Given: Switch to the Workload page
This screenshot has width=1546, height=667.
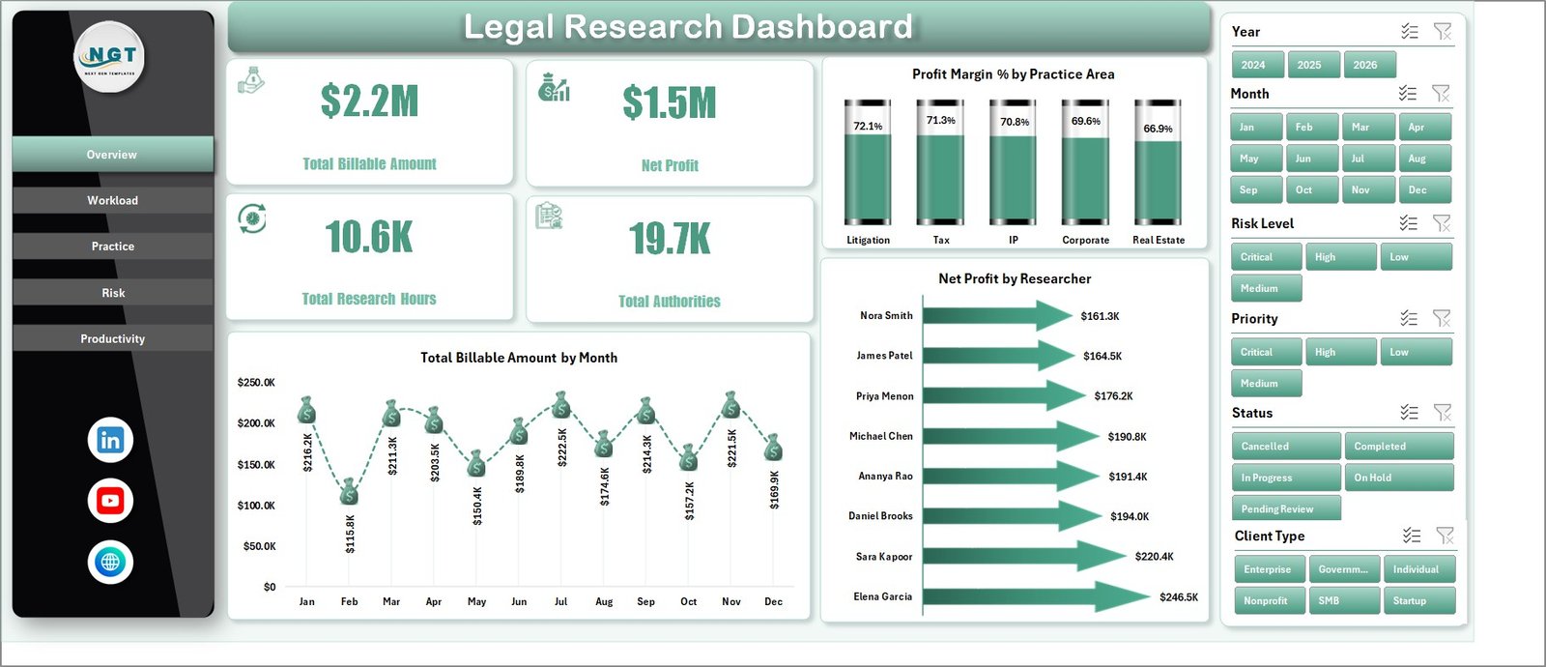Looking at the screenshot, I should pos(112,200).
